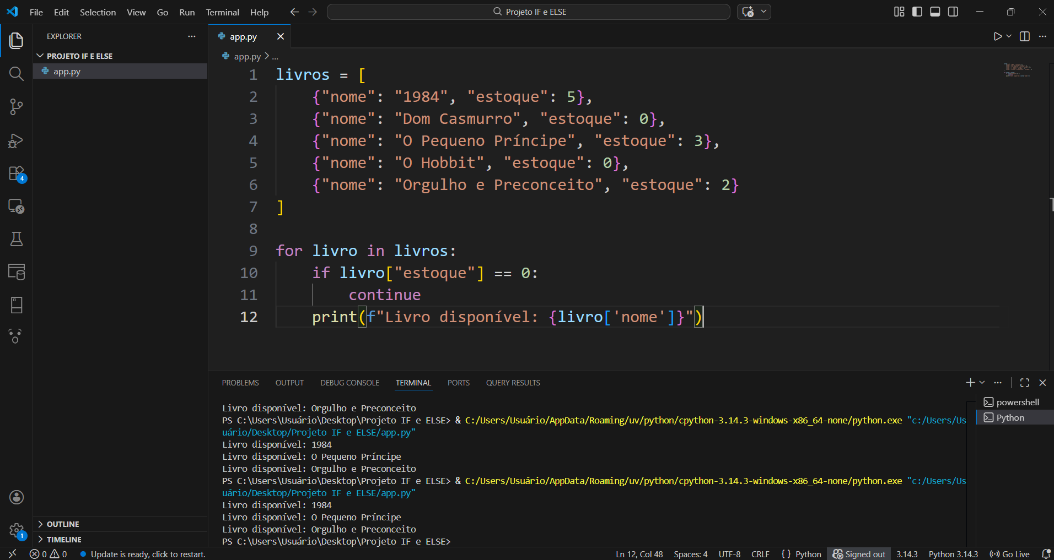Image resolution: width=1054 pixels, height=560 pixels.
Task: Click 'Update is ready' restart notice
Action: tap(148, 554)
